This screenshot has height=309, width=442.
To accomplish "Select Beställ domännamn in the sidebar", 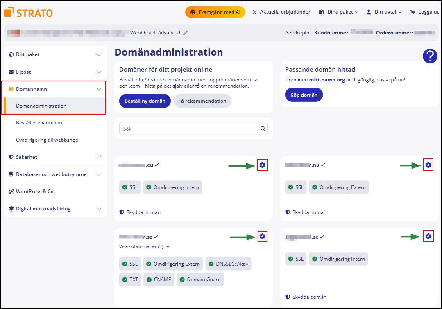I will [39, 123].
